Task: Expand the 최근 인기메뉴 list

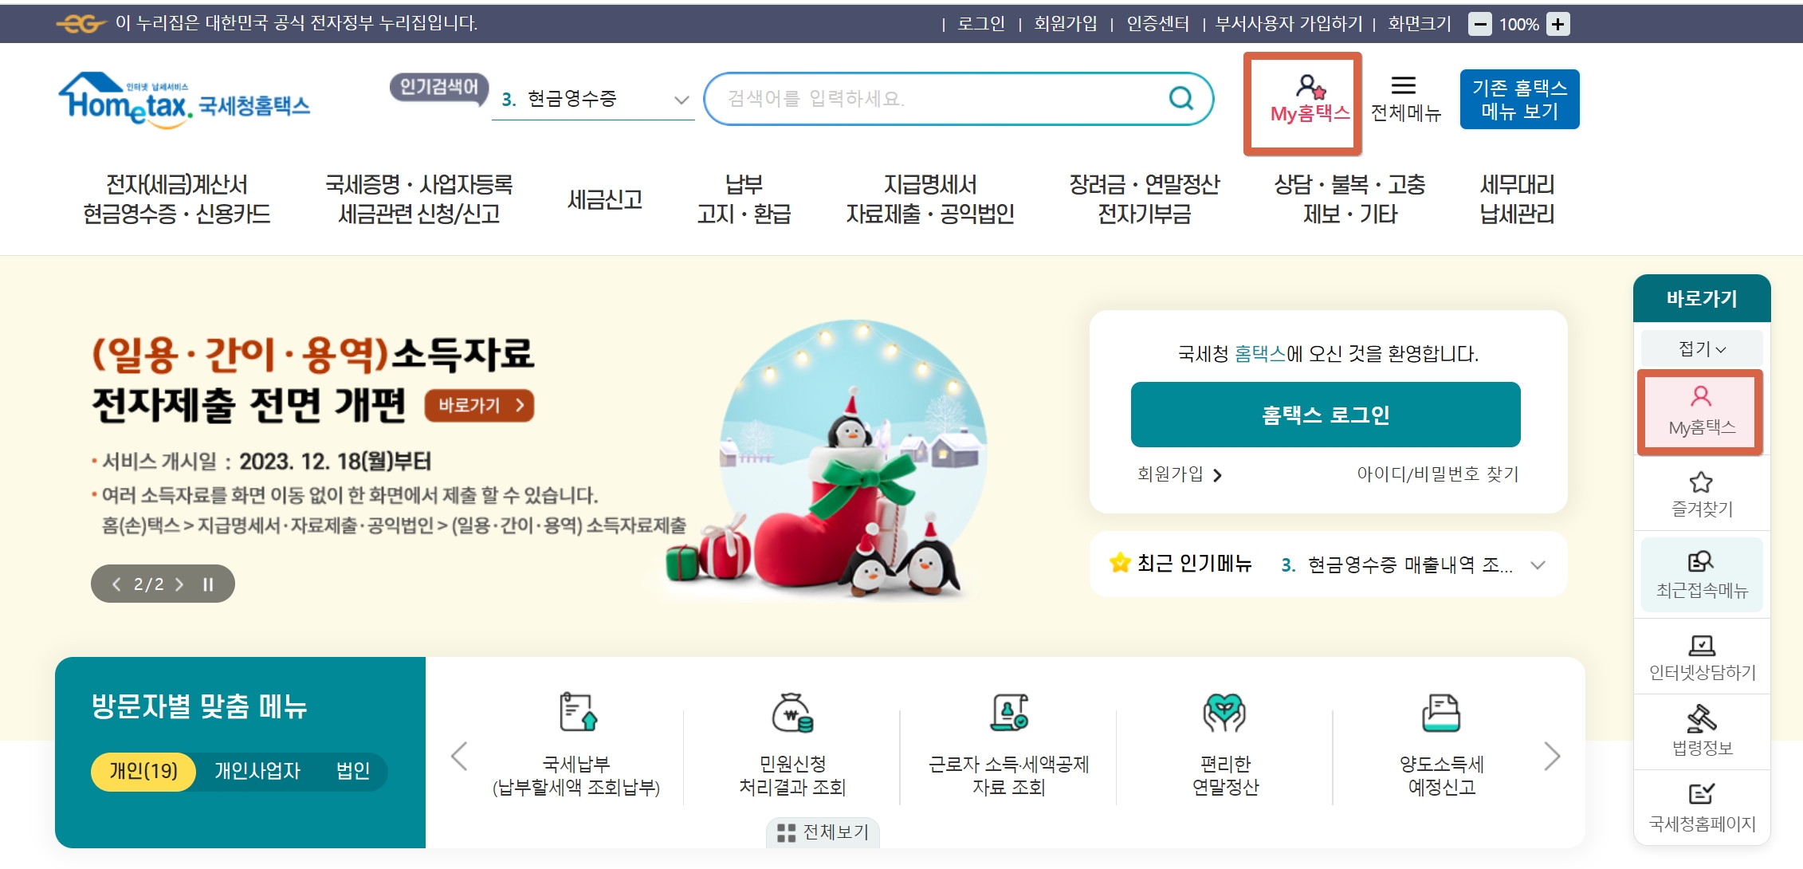Action: (1538, 565)
